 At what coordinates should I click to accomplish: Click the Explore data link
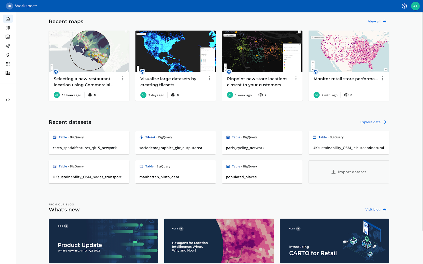[x=373, y=122]
